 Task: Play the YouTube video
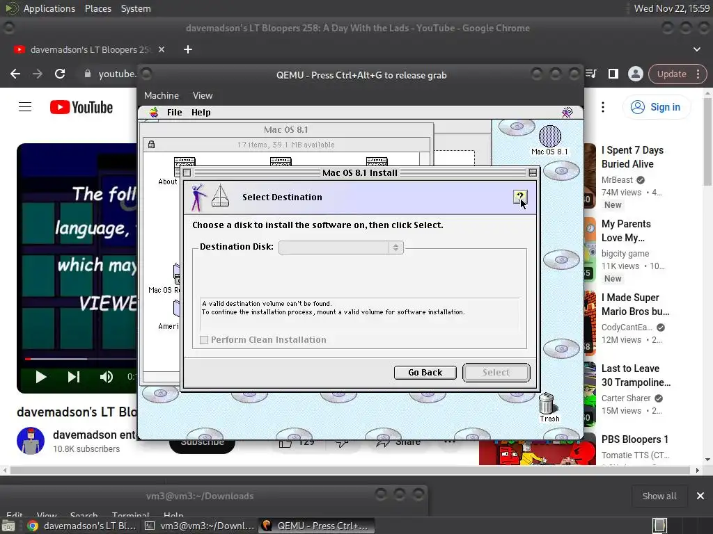pyautogui.click(x=41, y=377)
